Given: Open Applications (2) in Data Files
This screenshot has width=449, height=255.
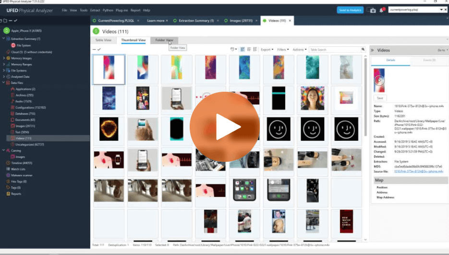Looking at the screenshot, I should pyautogui.click(x=23, y=89).
